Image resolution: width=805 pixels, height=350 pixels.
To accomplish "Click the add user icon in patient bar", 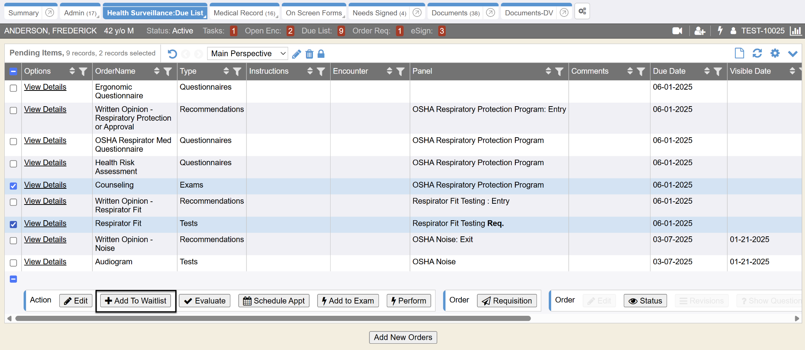I will 700,31.
